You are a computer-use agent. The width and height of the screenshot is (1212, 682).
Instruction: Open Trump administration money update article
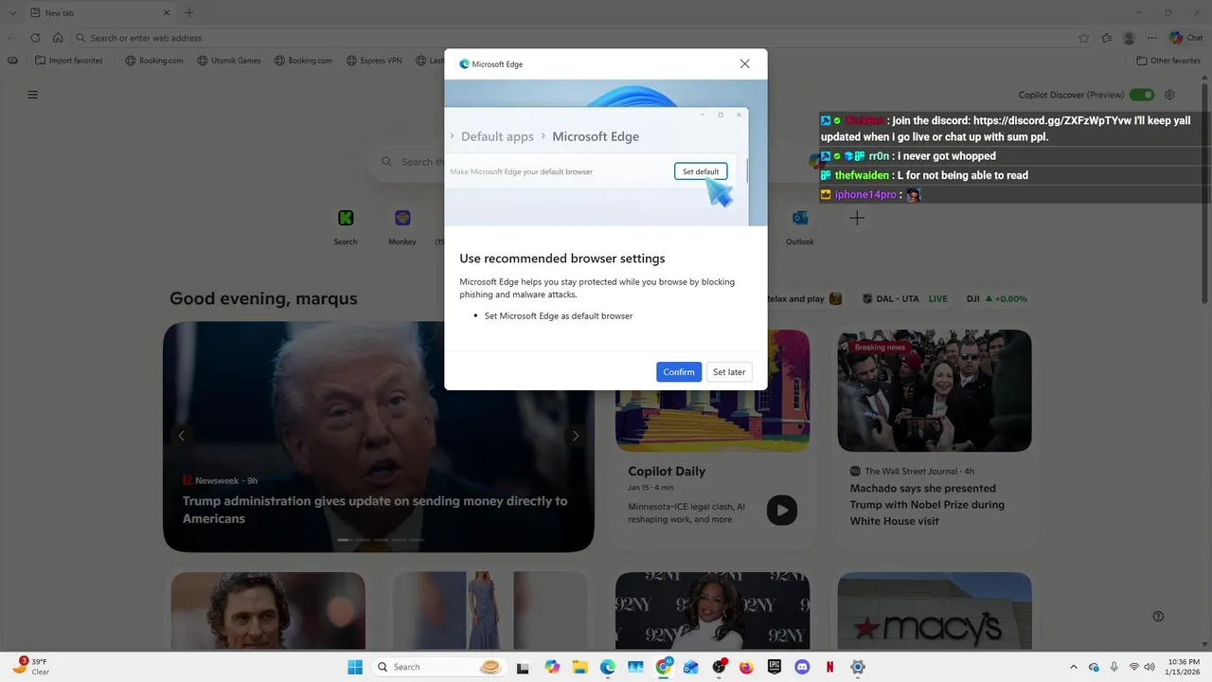(375, 510)
